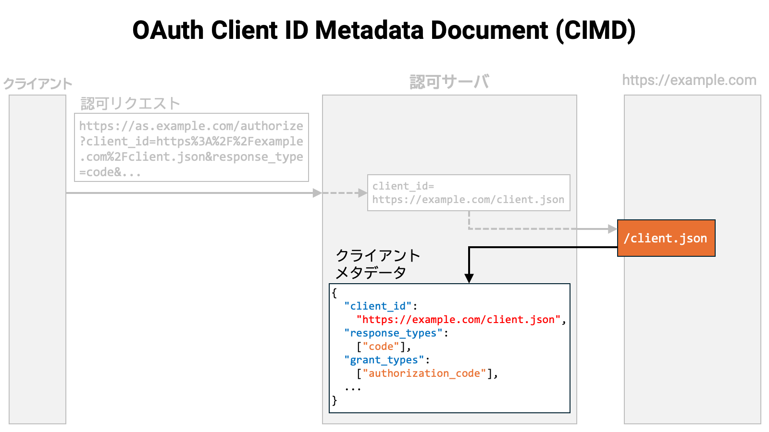Click the クライアントメタデータ label
769x432 pixels.
pos(377,264)
